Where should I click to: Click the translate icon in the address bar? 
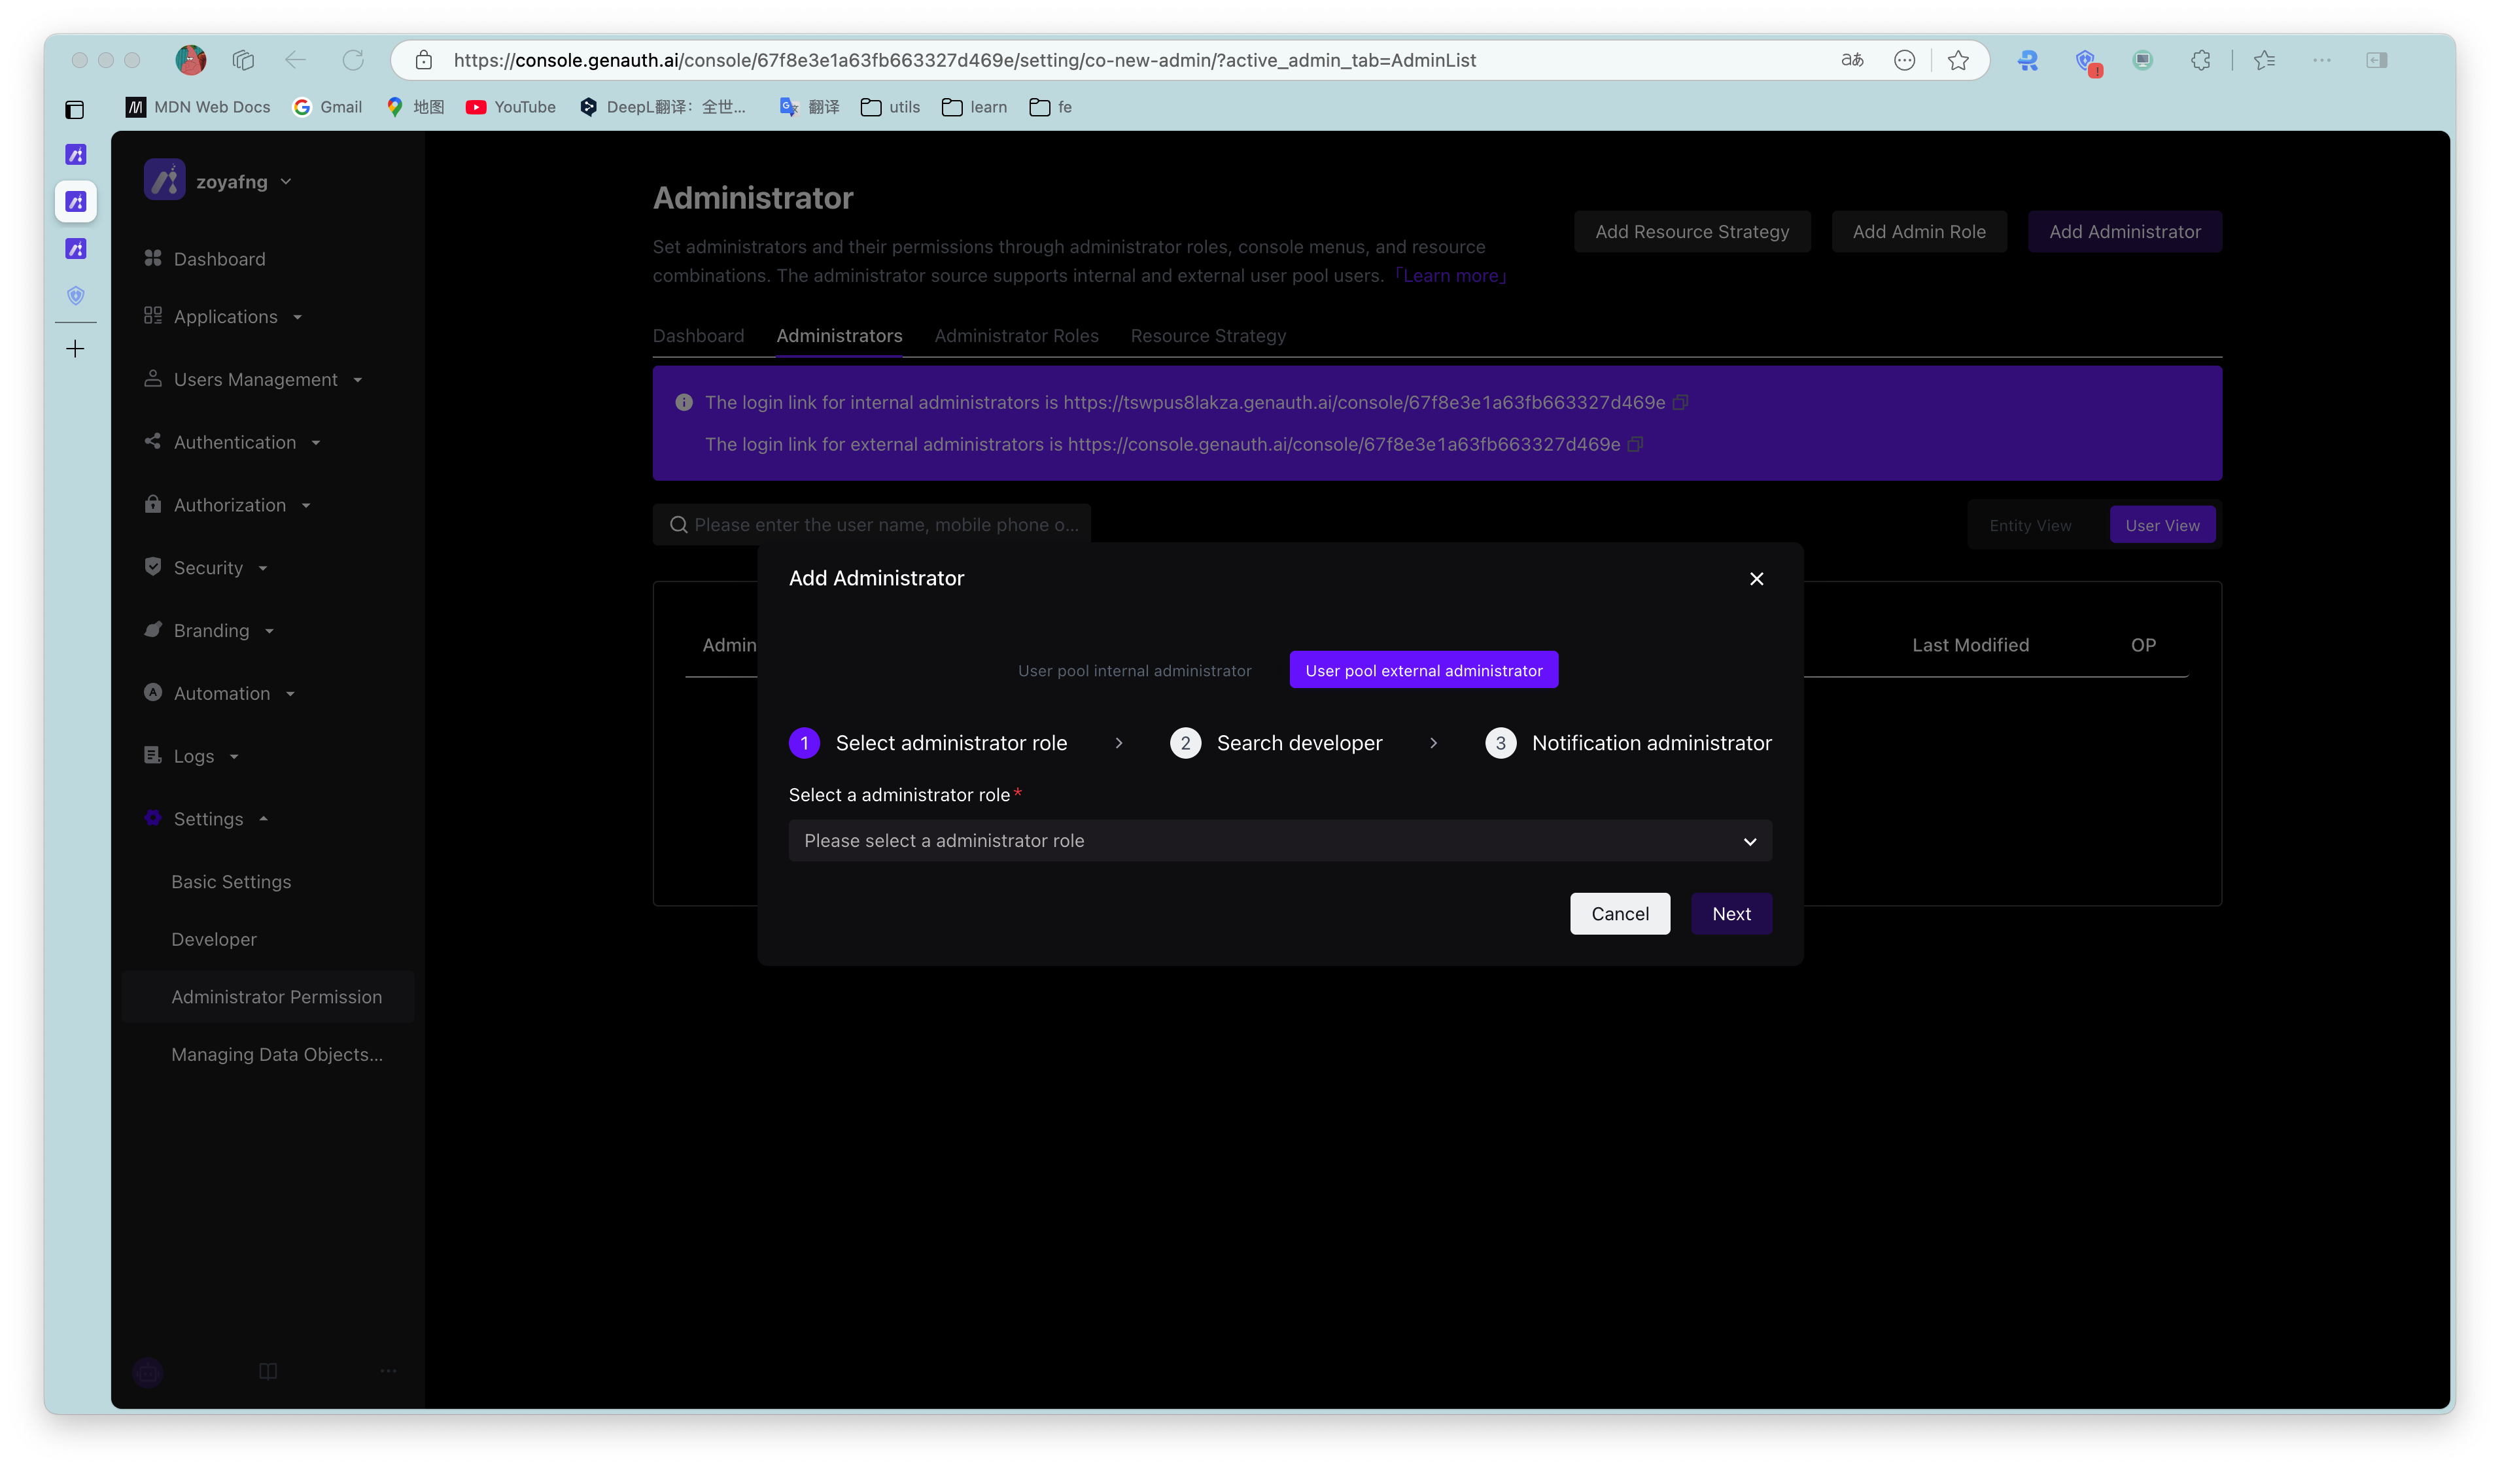1851,61
